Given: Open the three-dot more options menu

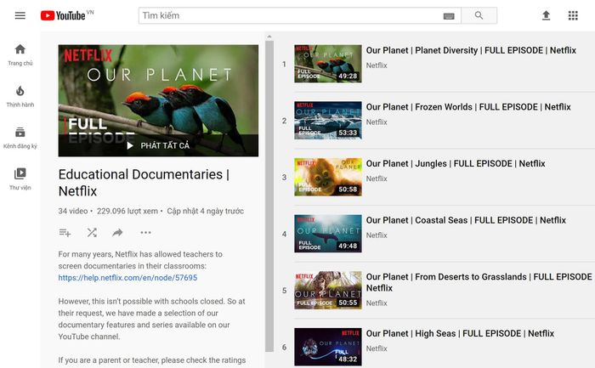Looking at the screenshot, I should (145, 233).
